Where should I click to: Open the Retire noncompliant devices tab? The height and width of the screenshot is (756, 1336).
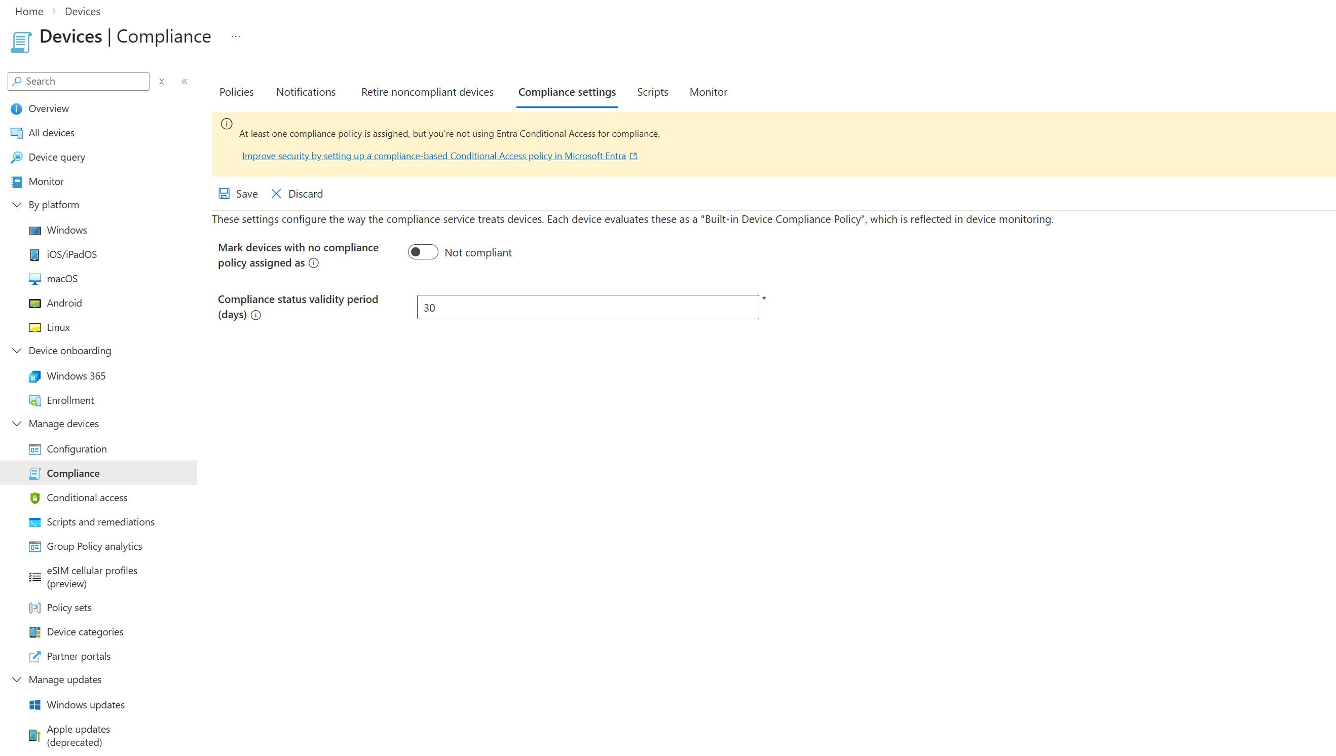click(427, 92)
